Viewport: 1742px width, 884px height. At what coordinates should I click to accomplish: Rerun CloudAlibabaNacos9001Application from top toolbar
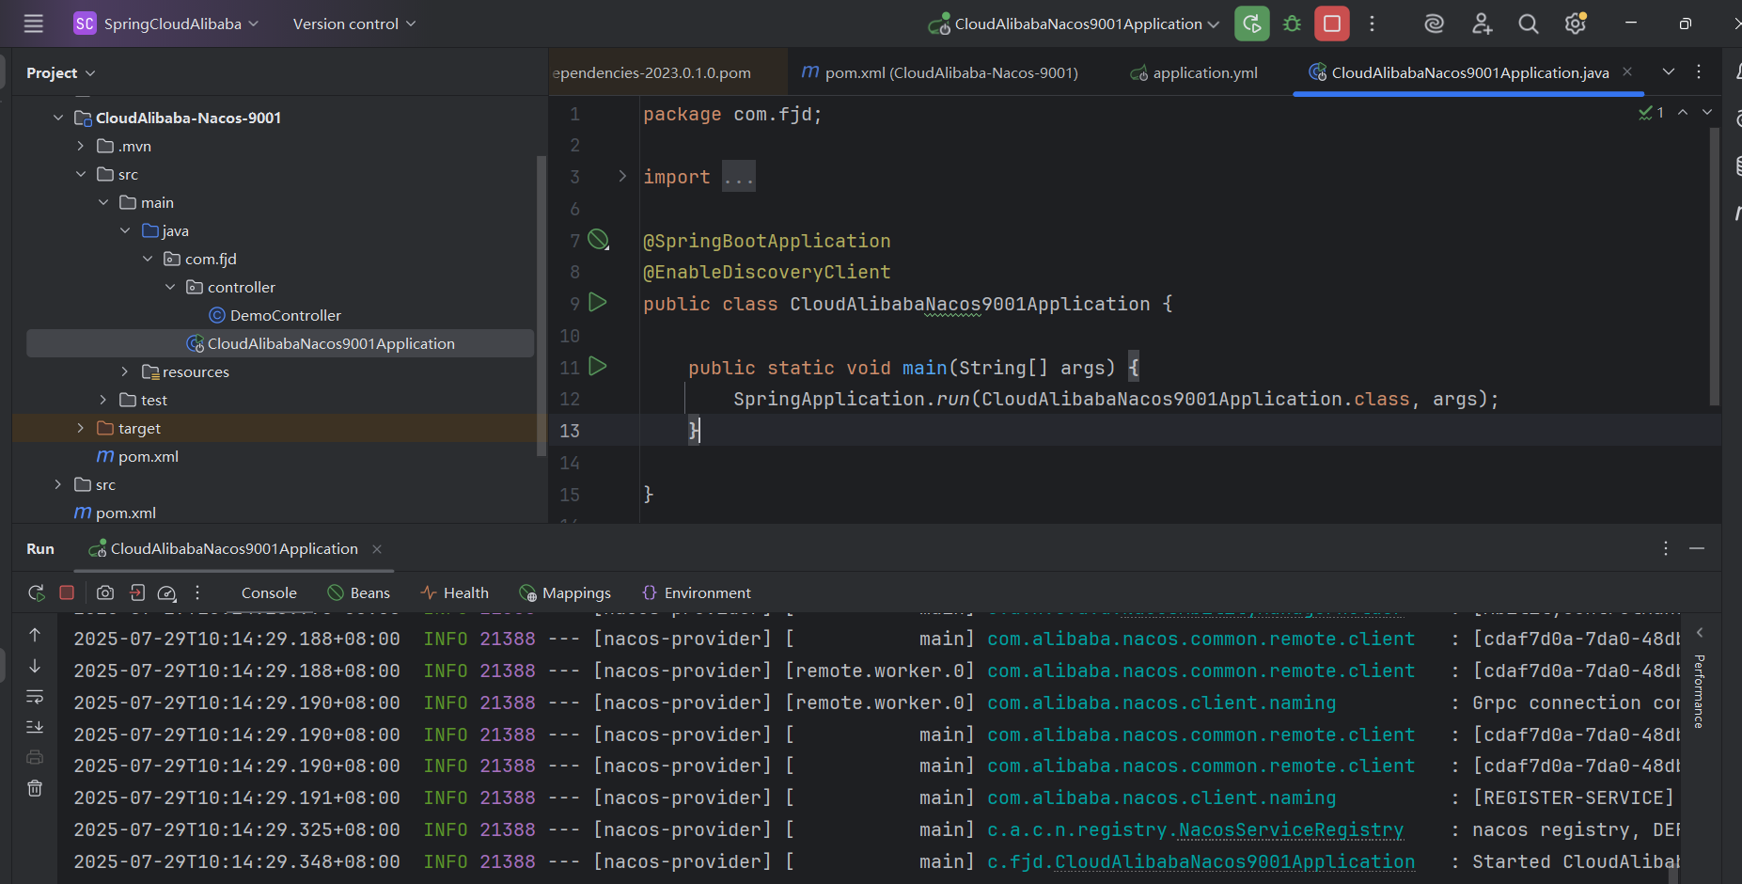(1252, 24)
